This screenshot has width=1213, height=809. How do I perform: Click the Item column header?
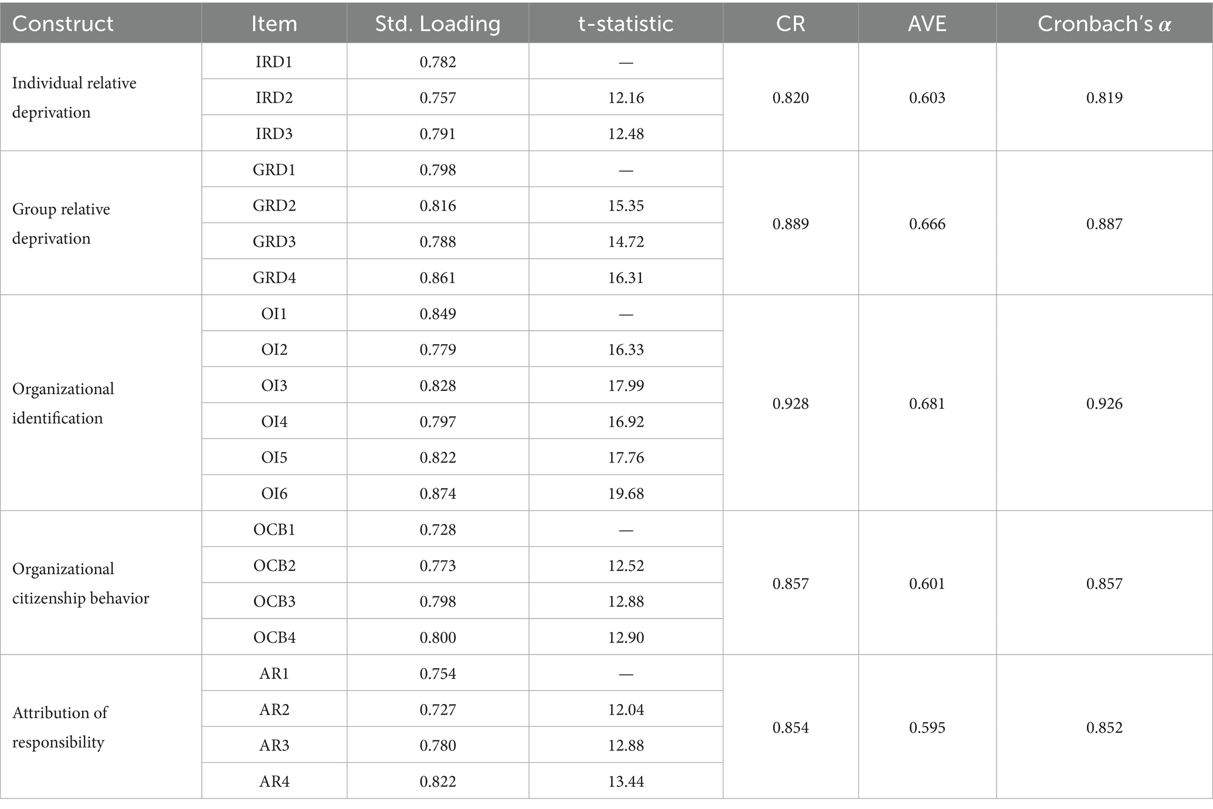click(274, 24)
